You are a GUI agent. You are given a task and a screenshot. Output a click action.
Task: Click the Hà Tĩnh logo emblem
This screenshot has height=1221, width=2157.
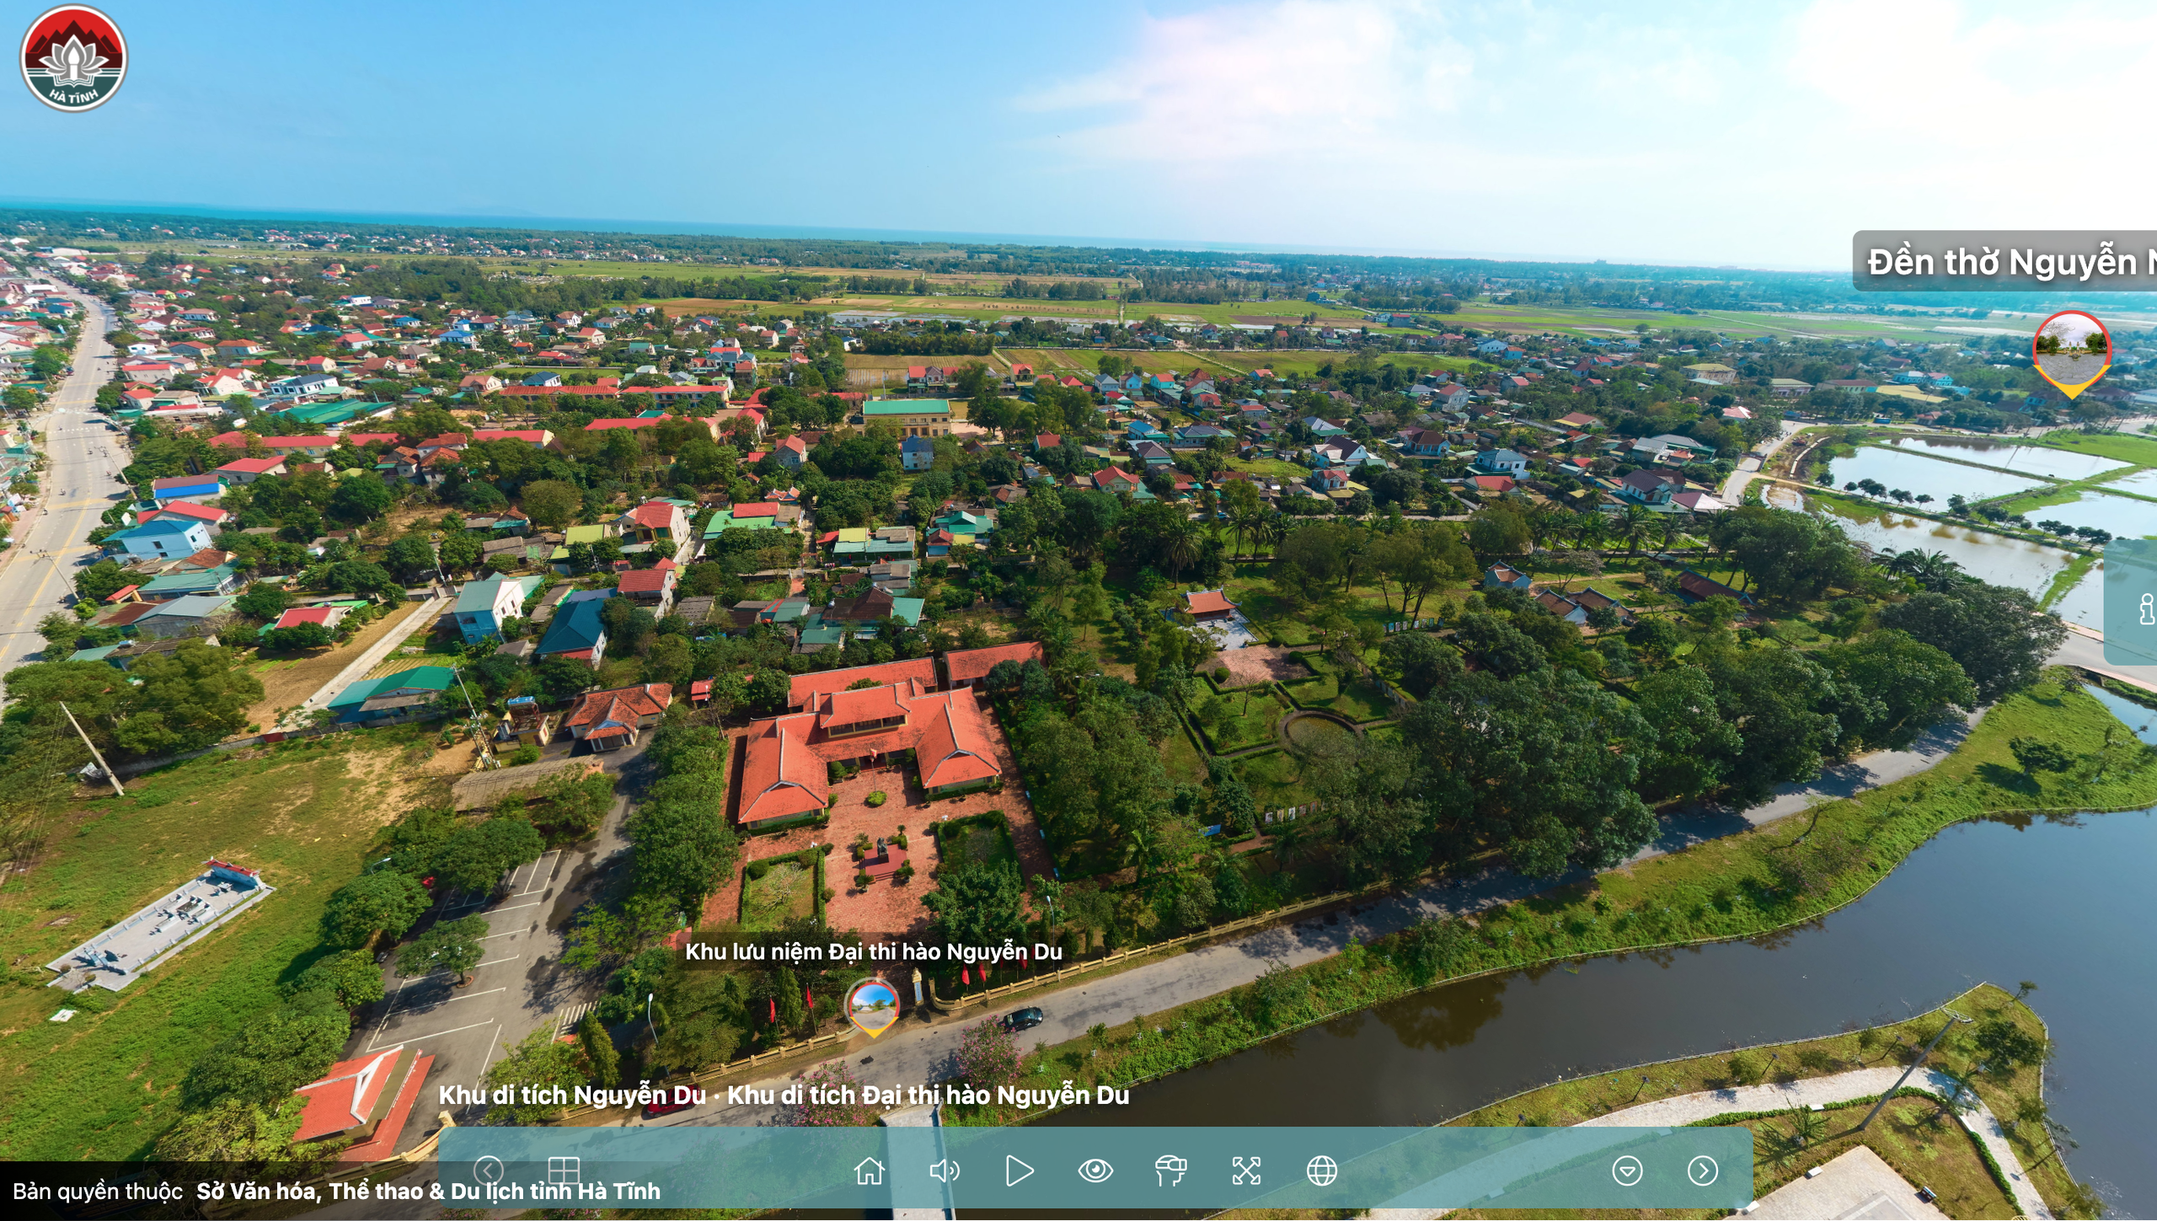click(73, 58)
